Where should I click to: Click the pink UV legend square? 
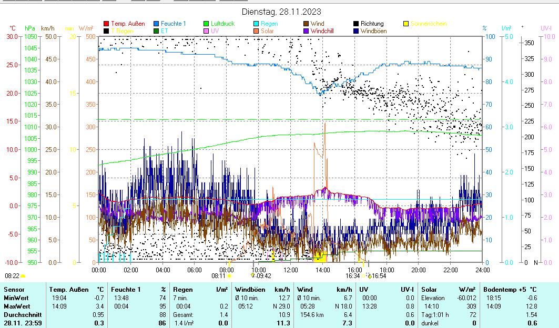tap(206, 31)
